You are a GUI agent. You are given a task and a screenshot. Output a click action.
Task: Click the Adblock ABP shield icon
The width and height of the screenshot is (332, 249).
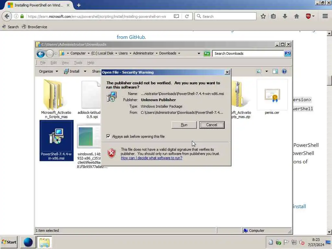click(308, 16)
